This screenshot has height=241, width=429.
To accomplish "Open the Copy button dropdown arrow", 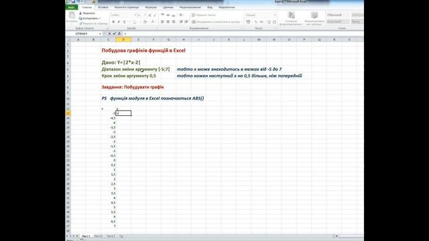I will point(100,18).
